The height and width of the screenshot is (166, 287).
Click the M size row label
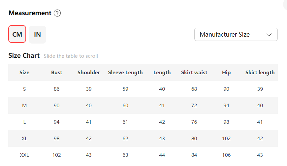point(24,106)
